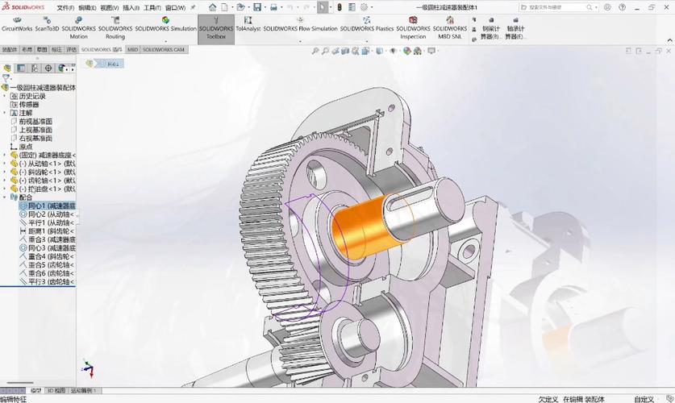
Task: Pin the menu bar with pushpin
Action: coord(193,7)
